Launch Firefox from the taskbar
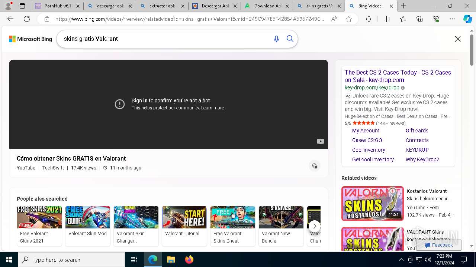476x267 pixels. coord(189,260)
